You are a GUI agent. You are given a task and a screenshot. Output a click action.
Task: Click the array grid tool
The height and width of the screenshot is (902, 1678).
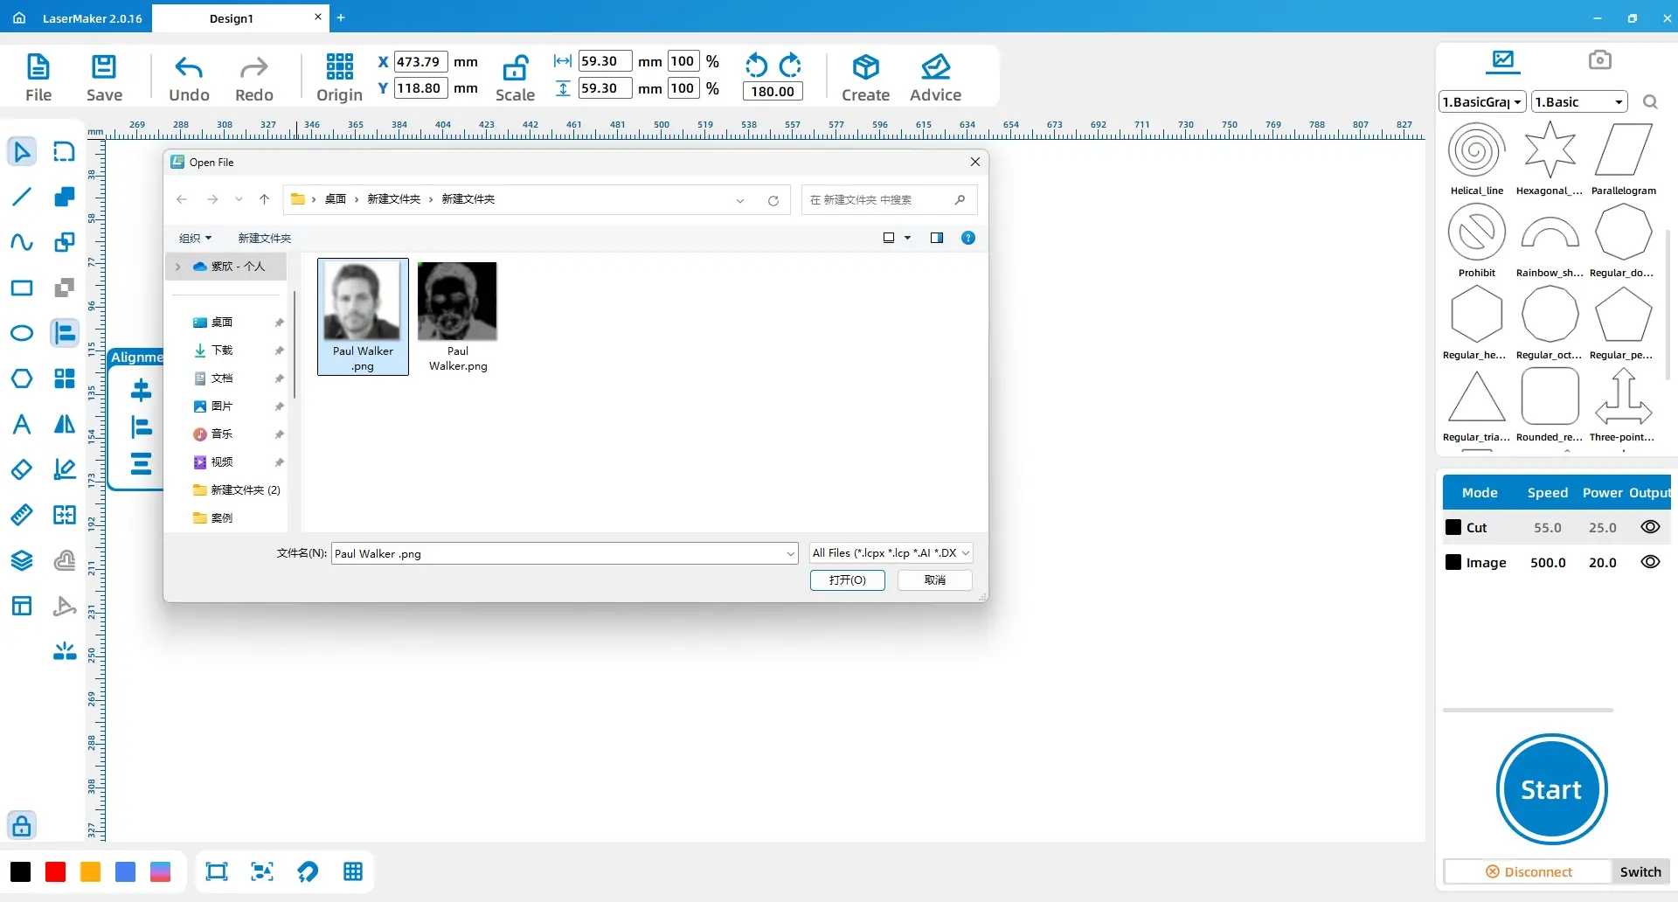[65, 378]
